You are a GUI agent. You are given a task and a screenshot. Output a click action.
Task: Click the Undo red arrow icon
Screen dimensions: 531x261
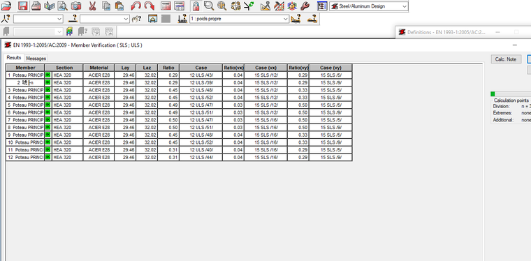coord(136,6)
